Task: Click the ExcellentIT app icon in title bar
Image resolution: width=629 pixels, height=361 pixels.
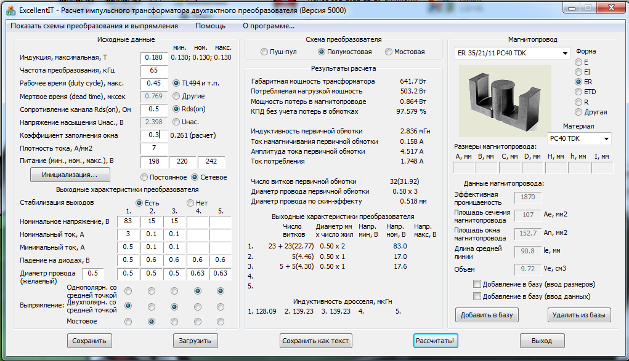Action: click(x=11, y=10)
